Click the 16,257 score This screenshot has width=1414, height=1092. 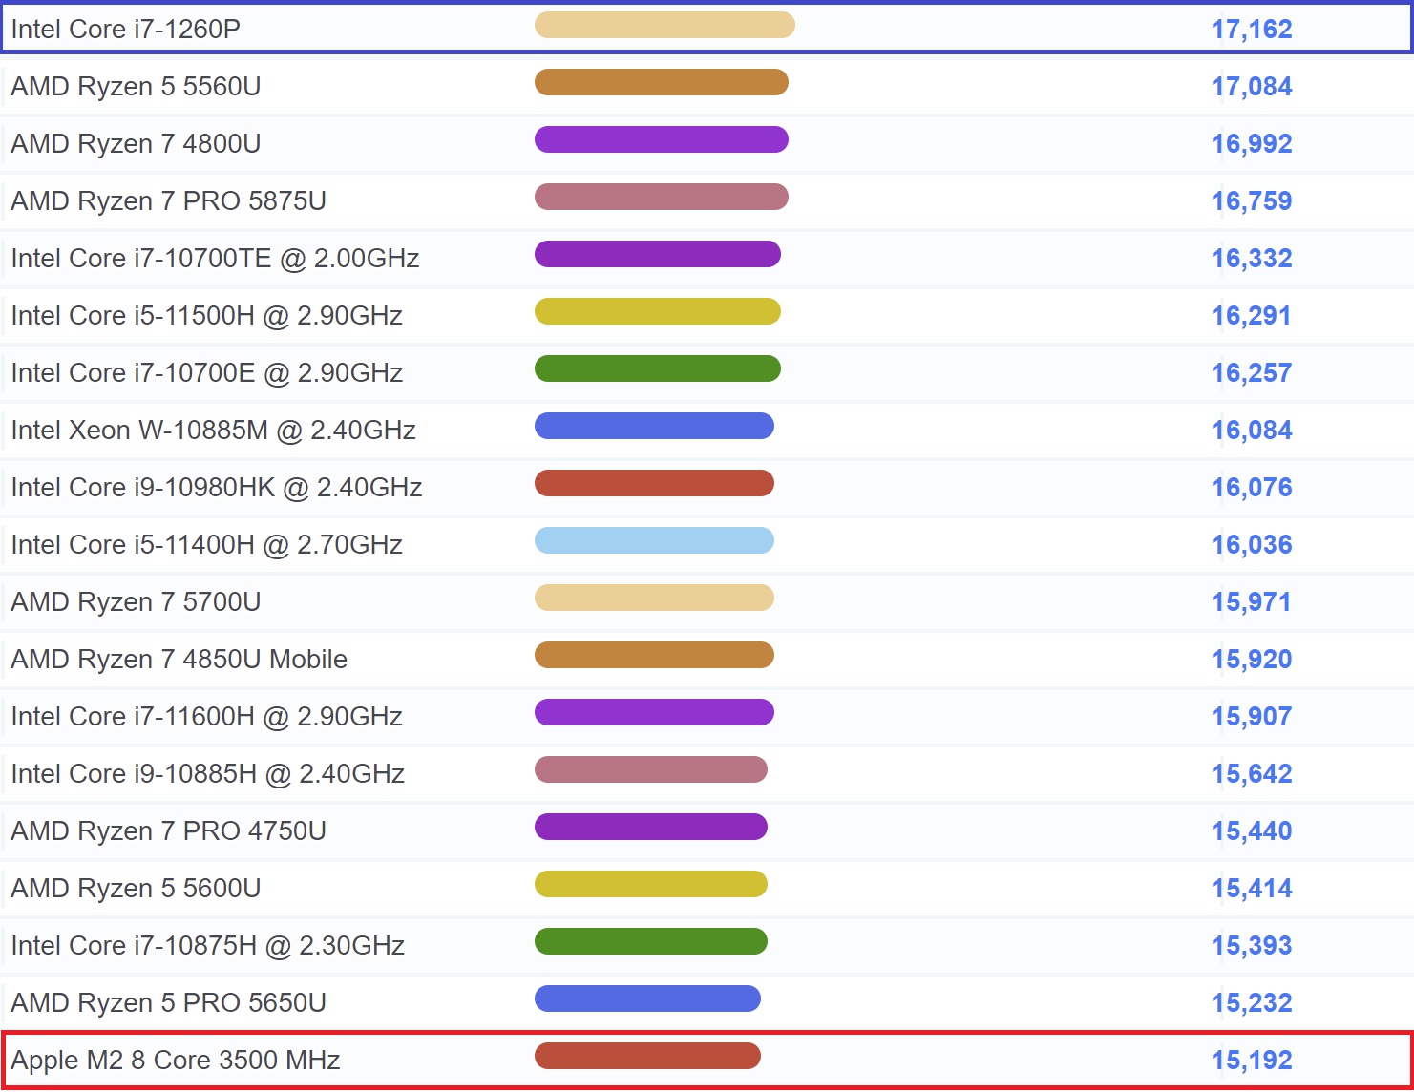[1252, 372]
